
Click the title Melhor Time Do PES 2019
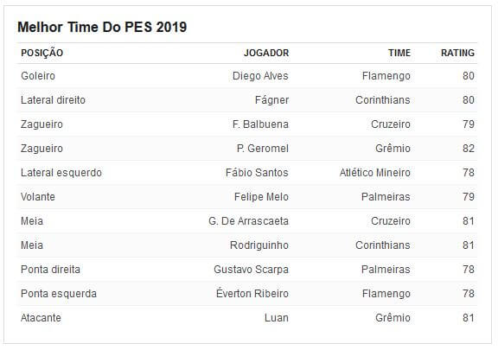coord(102,27)
